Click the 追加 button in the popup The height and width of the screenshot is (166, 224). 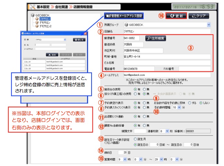coord(52,55)
